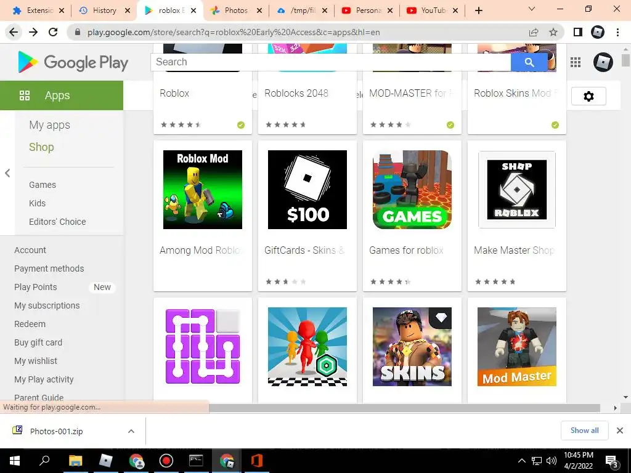This screenshot has height=473, width=631.
Task: Bookmark this page with the star
Action: (553, 32)
